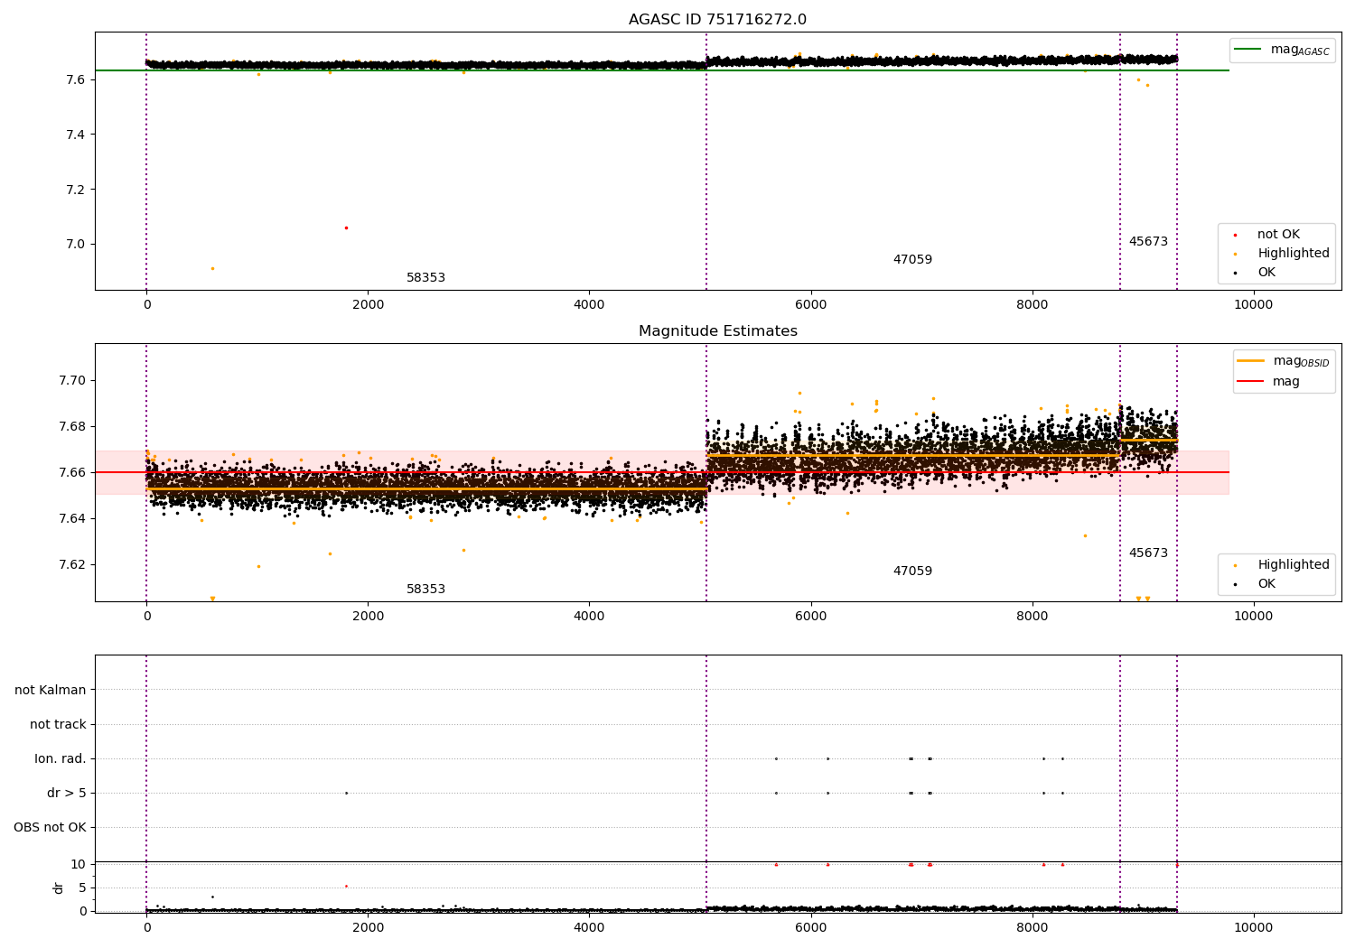
Task: Click the "47059" label in the AGASC ID plot
Action: (912, 260)
